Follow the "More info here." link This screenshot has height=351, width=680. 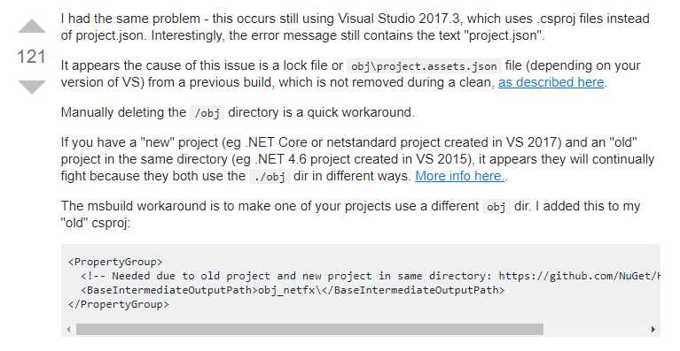(x=460, y=176)
